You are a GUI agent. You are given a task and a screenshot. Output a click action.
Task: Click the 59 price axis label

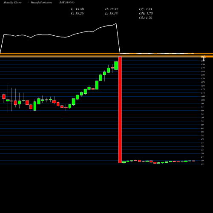point(202,132)
